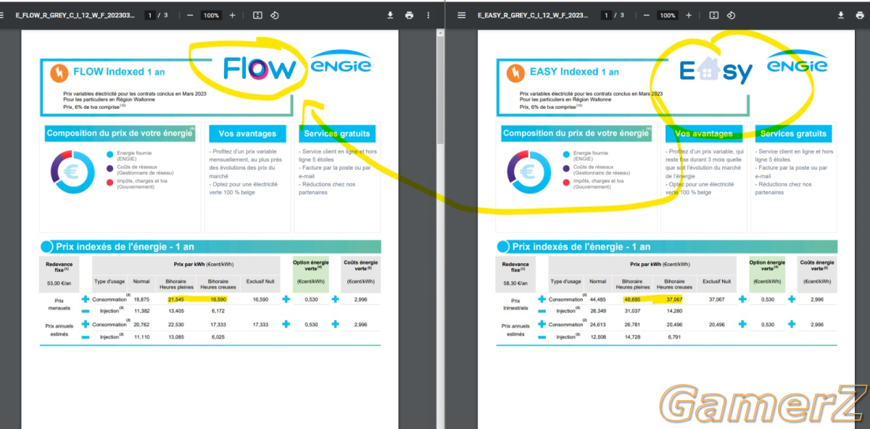The height and width of the screenshot is (429, 870).
Task: Edit page number field in EASY viewer
Action: [x=606, y=15]
